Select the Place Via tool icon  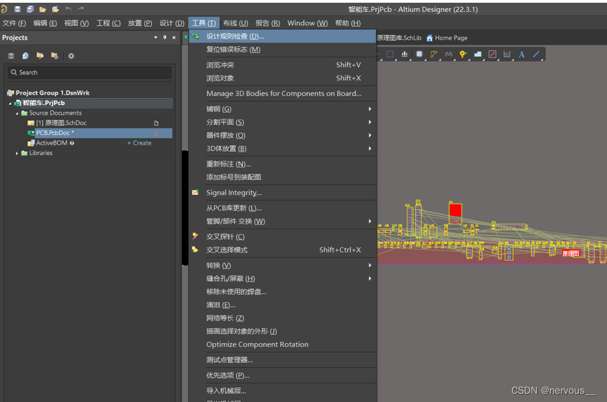pyautogui.click(x=463, y=54)
